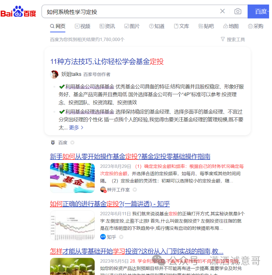The height and width of the screenshot is (275, 272).
Task: Expand dropdown arrow next to 百度 source
Action: click(72, 143)
